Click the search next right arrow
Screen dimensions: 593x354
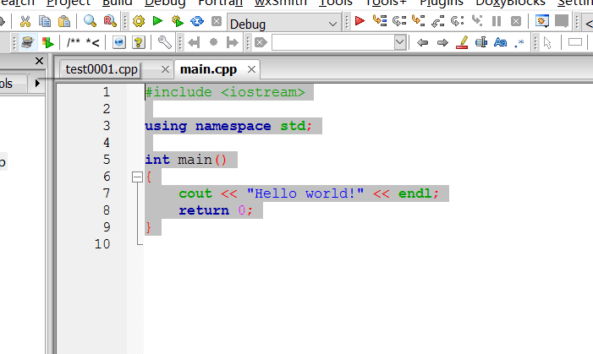coord(442,42)
